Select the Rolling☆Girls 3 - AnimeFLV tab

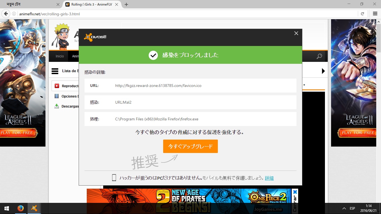pyautogui.click(x=92, y=4)
